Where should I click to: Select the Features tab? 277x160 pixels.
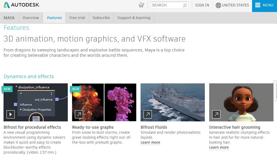tap(54, 18)
